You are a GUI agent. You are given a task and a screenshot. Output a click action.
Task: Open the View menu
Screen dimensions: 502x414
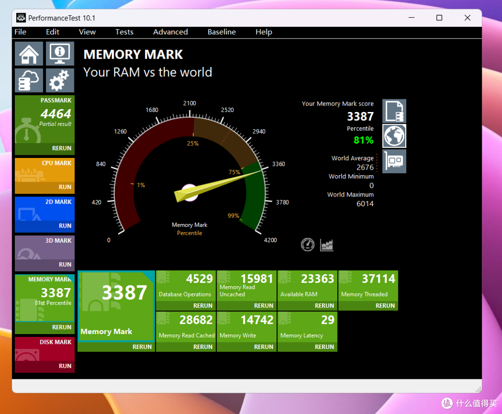click(87, 32)
